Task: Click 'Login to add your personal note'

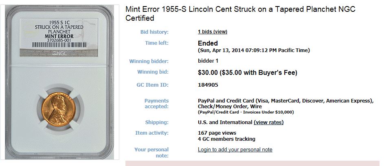Action: coord(235,149)
